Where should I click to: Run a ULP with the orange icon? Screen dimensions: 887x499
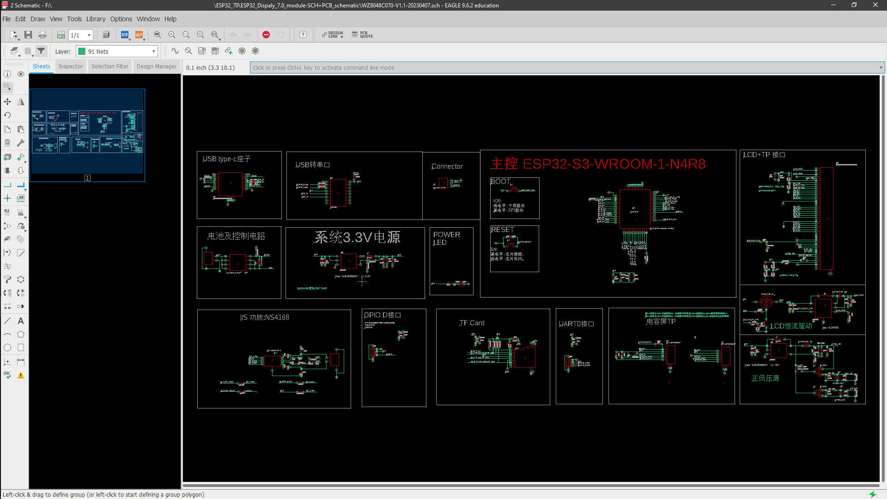pyautogui.click(x=139, y=35)
